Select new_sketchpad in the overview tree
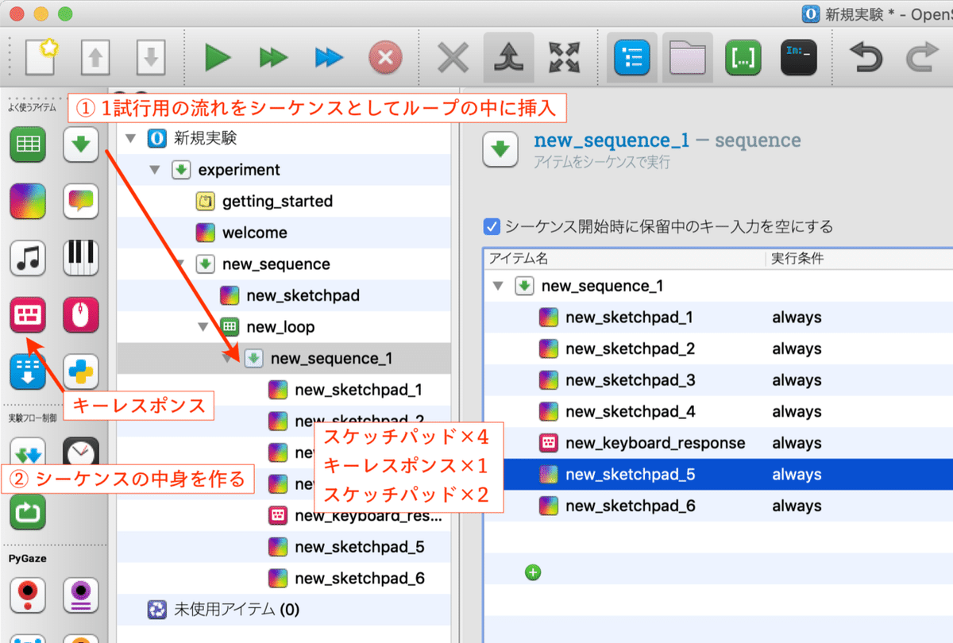 pyautogui.click(x=303, y=295)
